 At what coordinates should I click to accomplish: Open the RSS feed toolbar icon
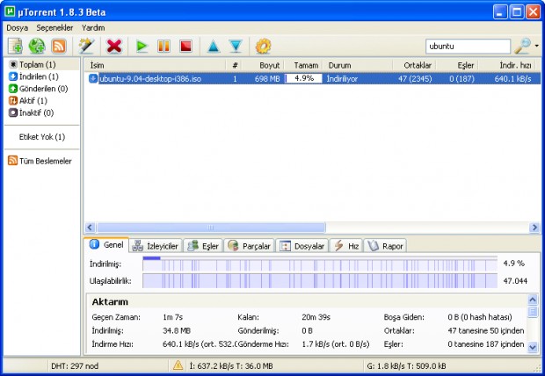59,47
